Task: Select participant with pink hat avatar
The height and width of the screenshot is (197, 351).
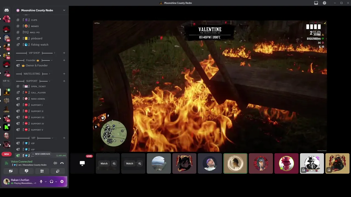Action: click(x=286, y=163)
